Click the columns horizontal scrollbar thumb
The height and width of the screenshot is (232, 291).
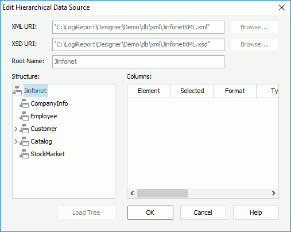click(x=162, y=193)
